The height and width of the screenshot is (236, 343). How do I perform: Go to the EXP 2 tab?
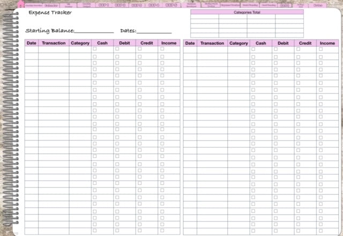pyautogui.click(x=121, y=5)
